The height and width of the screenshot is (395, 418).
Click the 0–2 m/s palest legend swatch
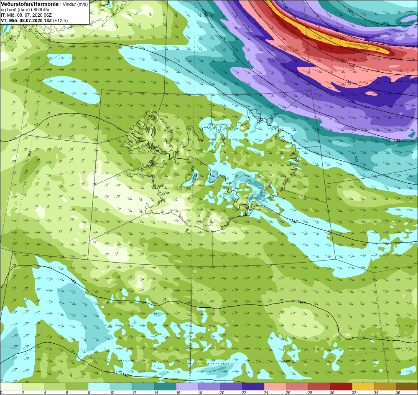click(11, 387)
